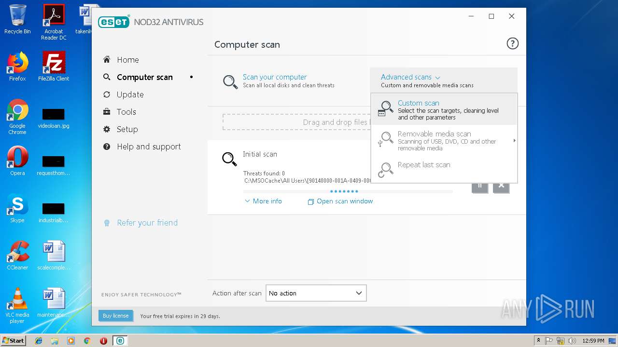618x347 pixels.
Task: Open VLC media player desktop shortcut
Action: (x=17, y=306)
